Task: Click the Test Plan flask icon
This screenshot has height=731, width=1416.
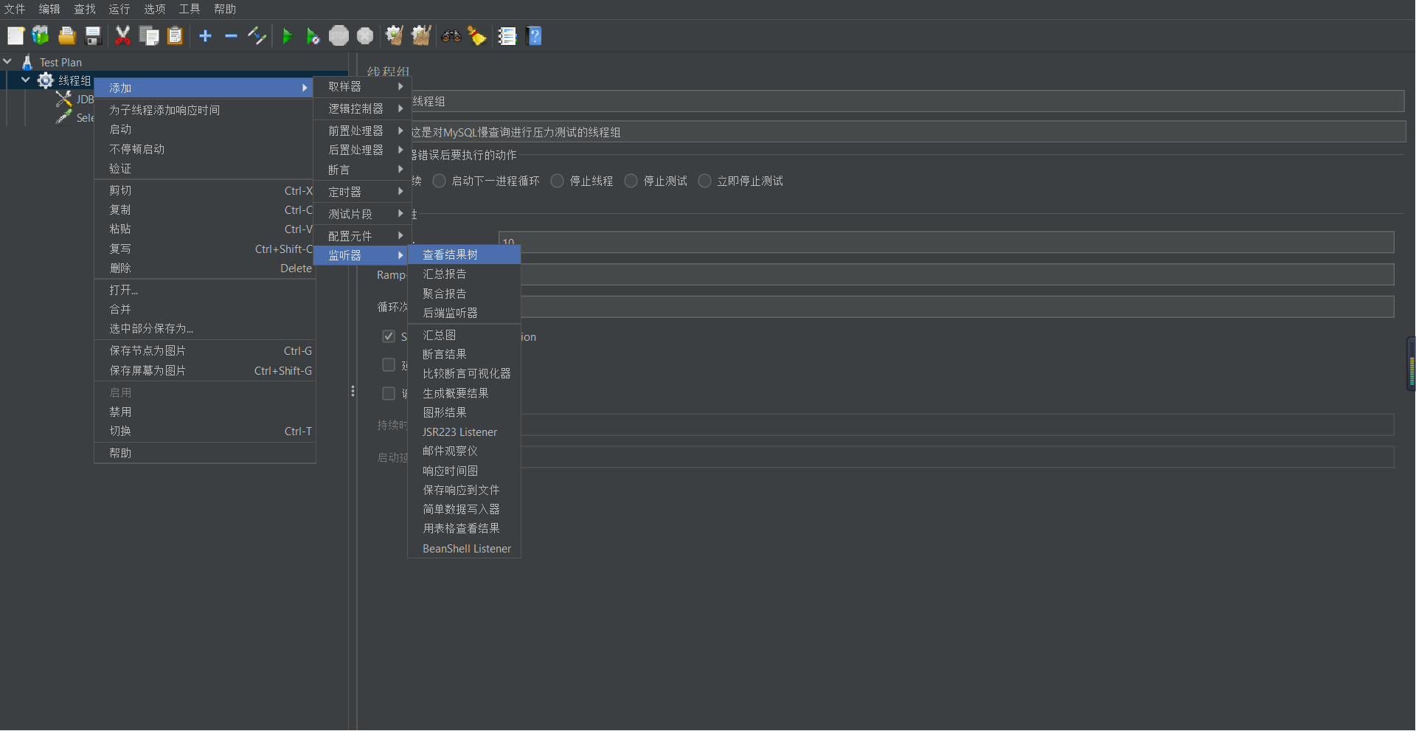Action: [x=27, y=62]
